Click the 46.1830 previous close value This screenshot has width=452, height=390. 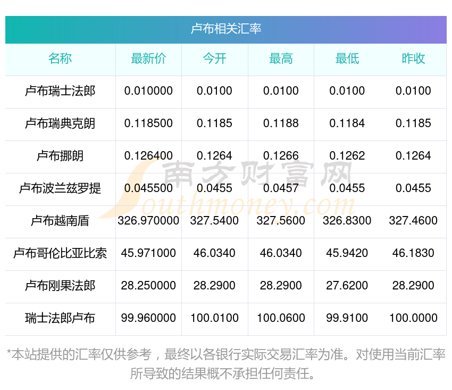coord(413,253)
